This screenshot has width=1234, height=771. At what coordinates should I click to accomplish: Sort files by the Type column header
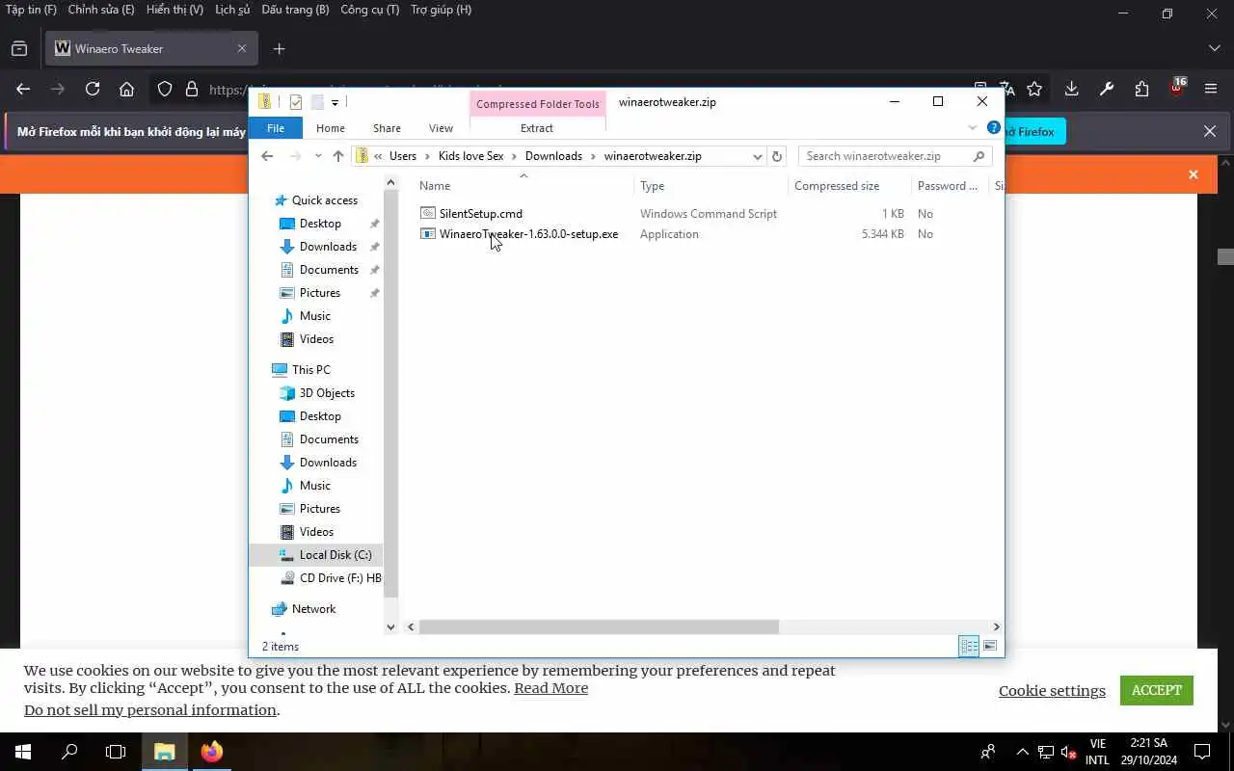(x=653, y=186)
